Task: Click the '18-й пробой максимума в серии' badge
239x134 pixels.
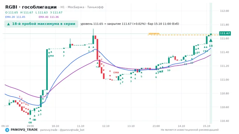Action: click(41, 24)
